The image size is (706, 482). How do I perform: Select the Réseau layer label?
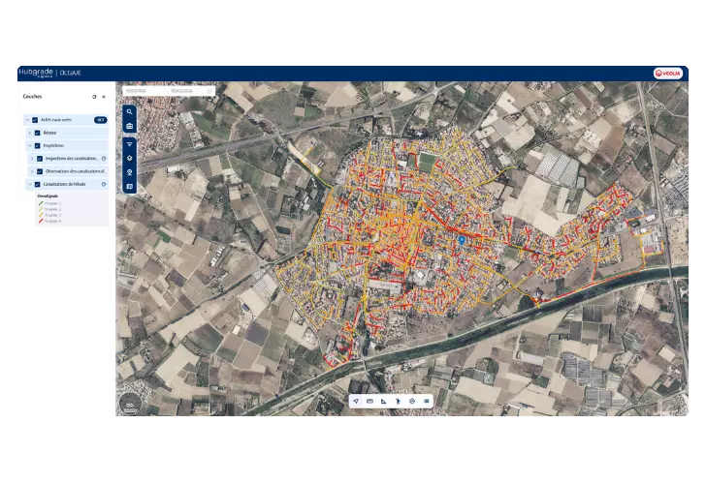[50, 133]
